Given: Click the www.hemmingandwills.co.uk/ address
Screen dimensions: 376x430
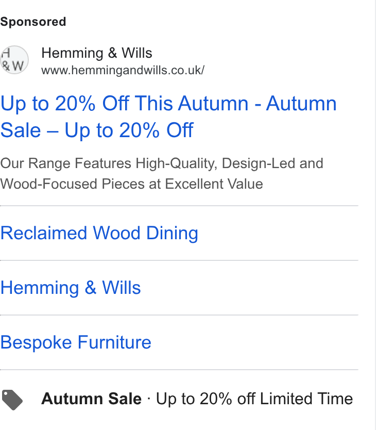Looking at the screenshot, I should pos(123,70).
